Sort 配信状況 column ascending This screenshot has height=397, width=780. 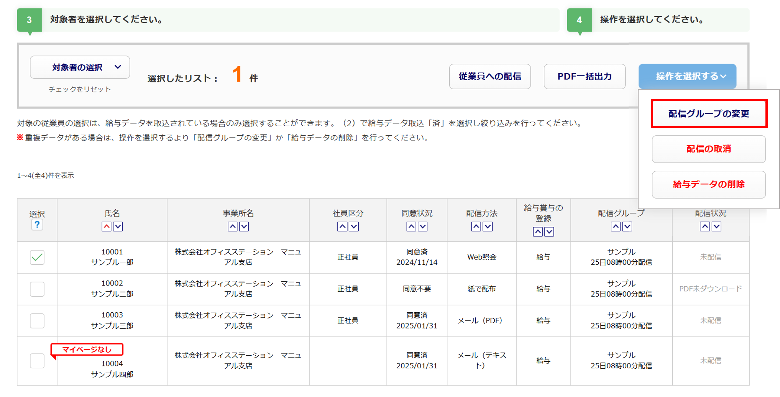pyautogui.click(x=705, y=226)
